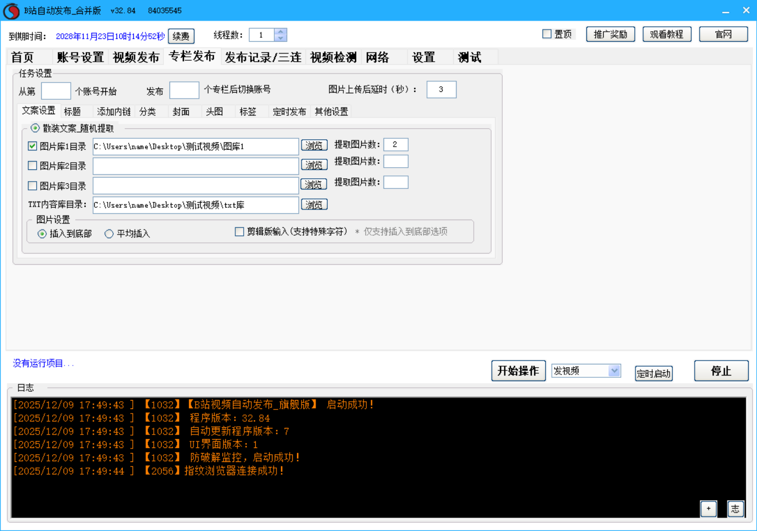Browse for image library 1 directory
The height and width of the screenshot is (531, 757).
click(x=314, y=145)
